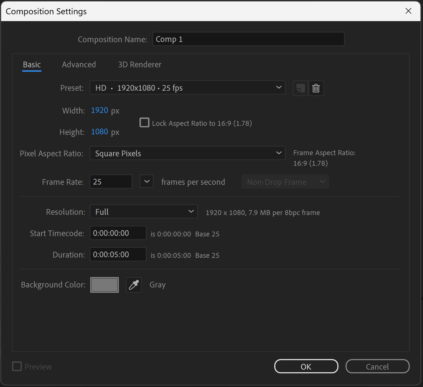Screen dimensions: 423x387
Task: Expand the Frame Rate presets chevron
Action: pos(146,181)
